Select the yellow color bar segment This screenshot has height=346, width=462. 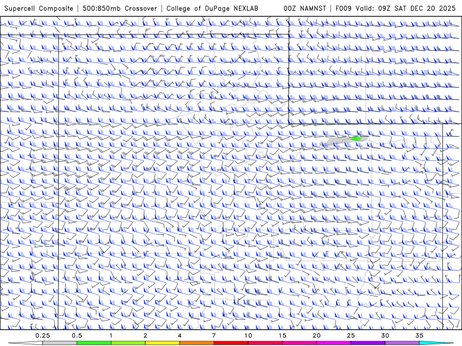(x=162, y=343)
